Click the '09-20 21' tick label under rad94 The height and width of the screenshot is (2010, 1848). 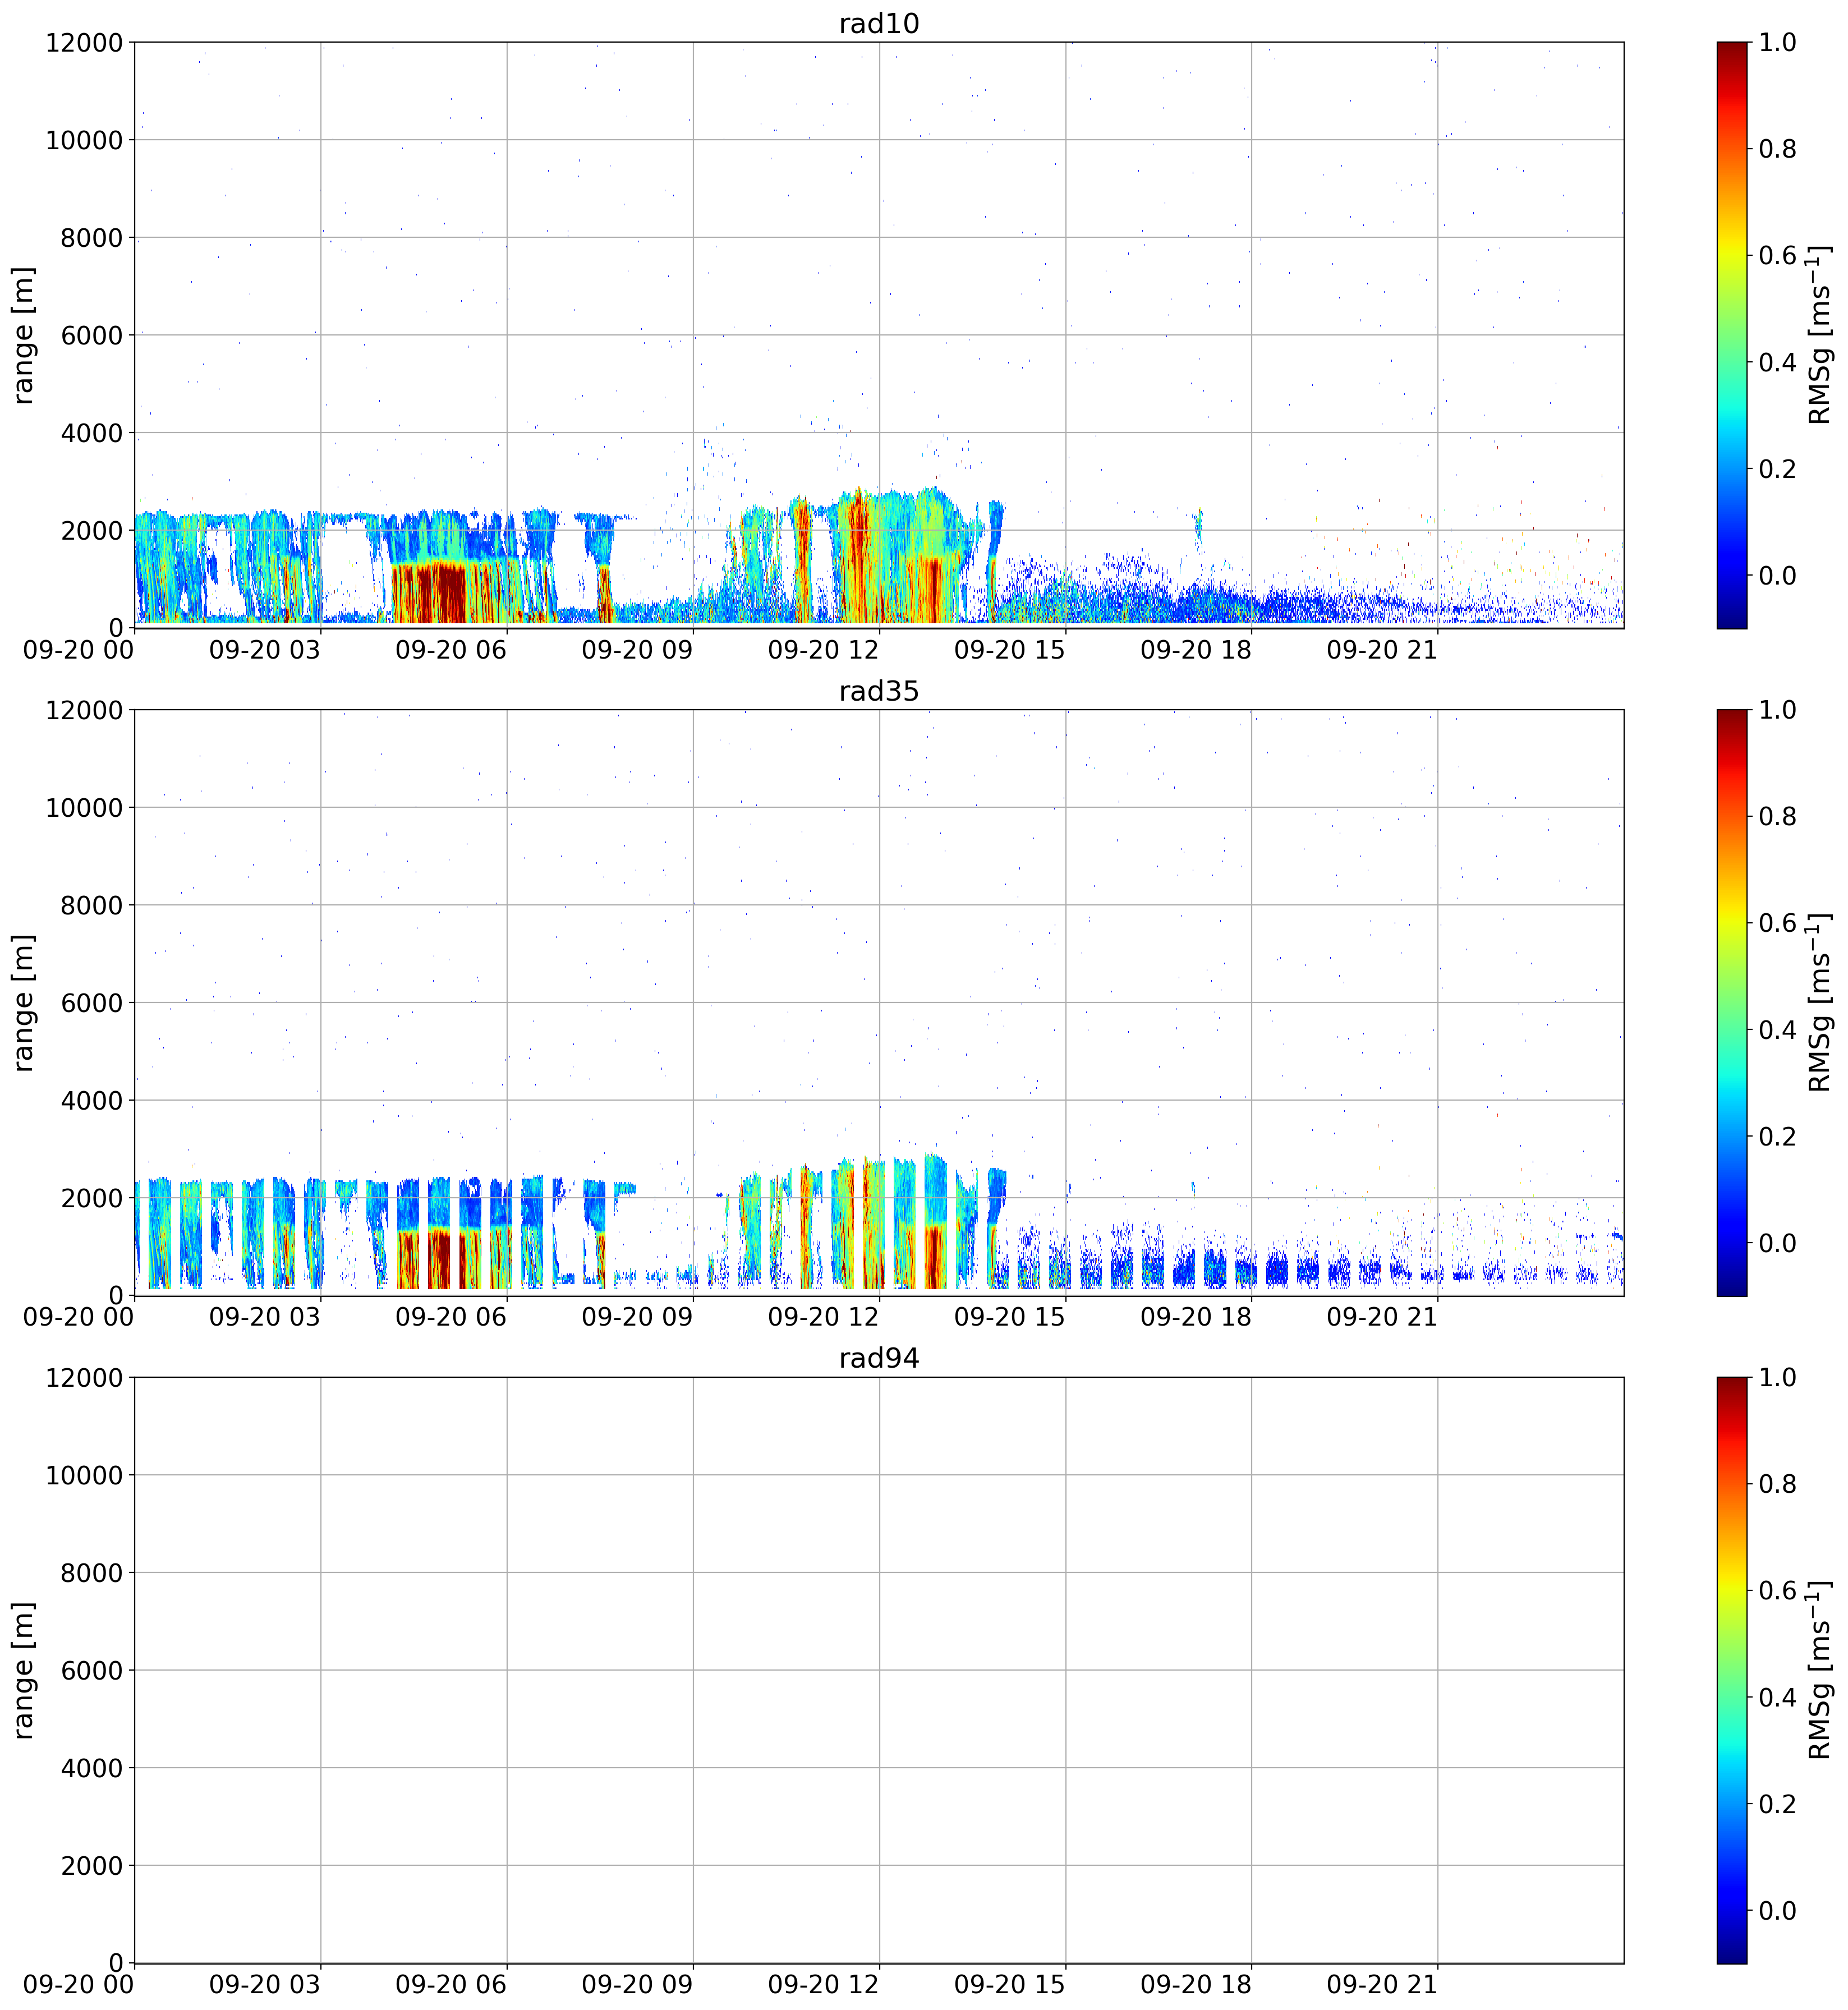pos(1382,1985)
